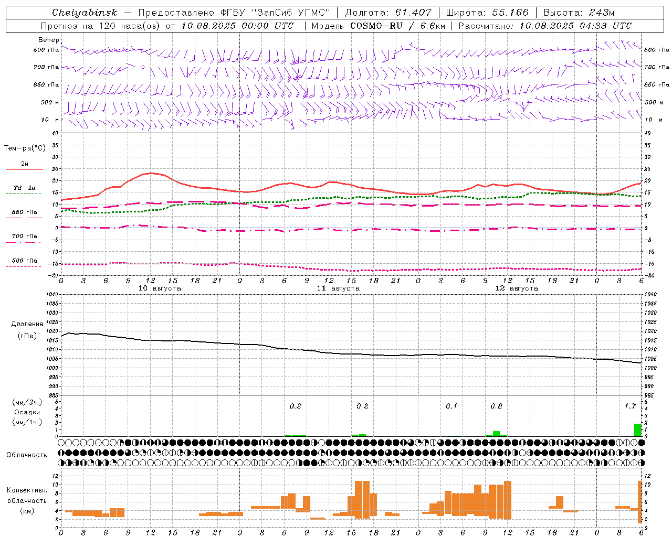Select the 'Широта: 55.166' latitude text
The height and width of the screenshot is (537, 672).
[x=487, y=13]
